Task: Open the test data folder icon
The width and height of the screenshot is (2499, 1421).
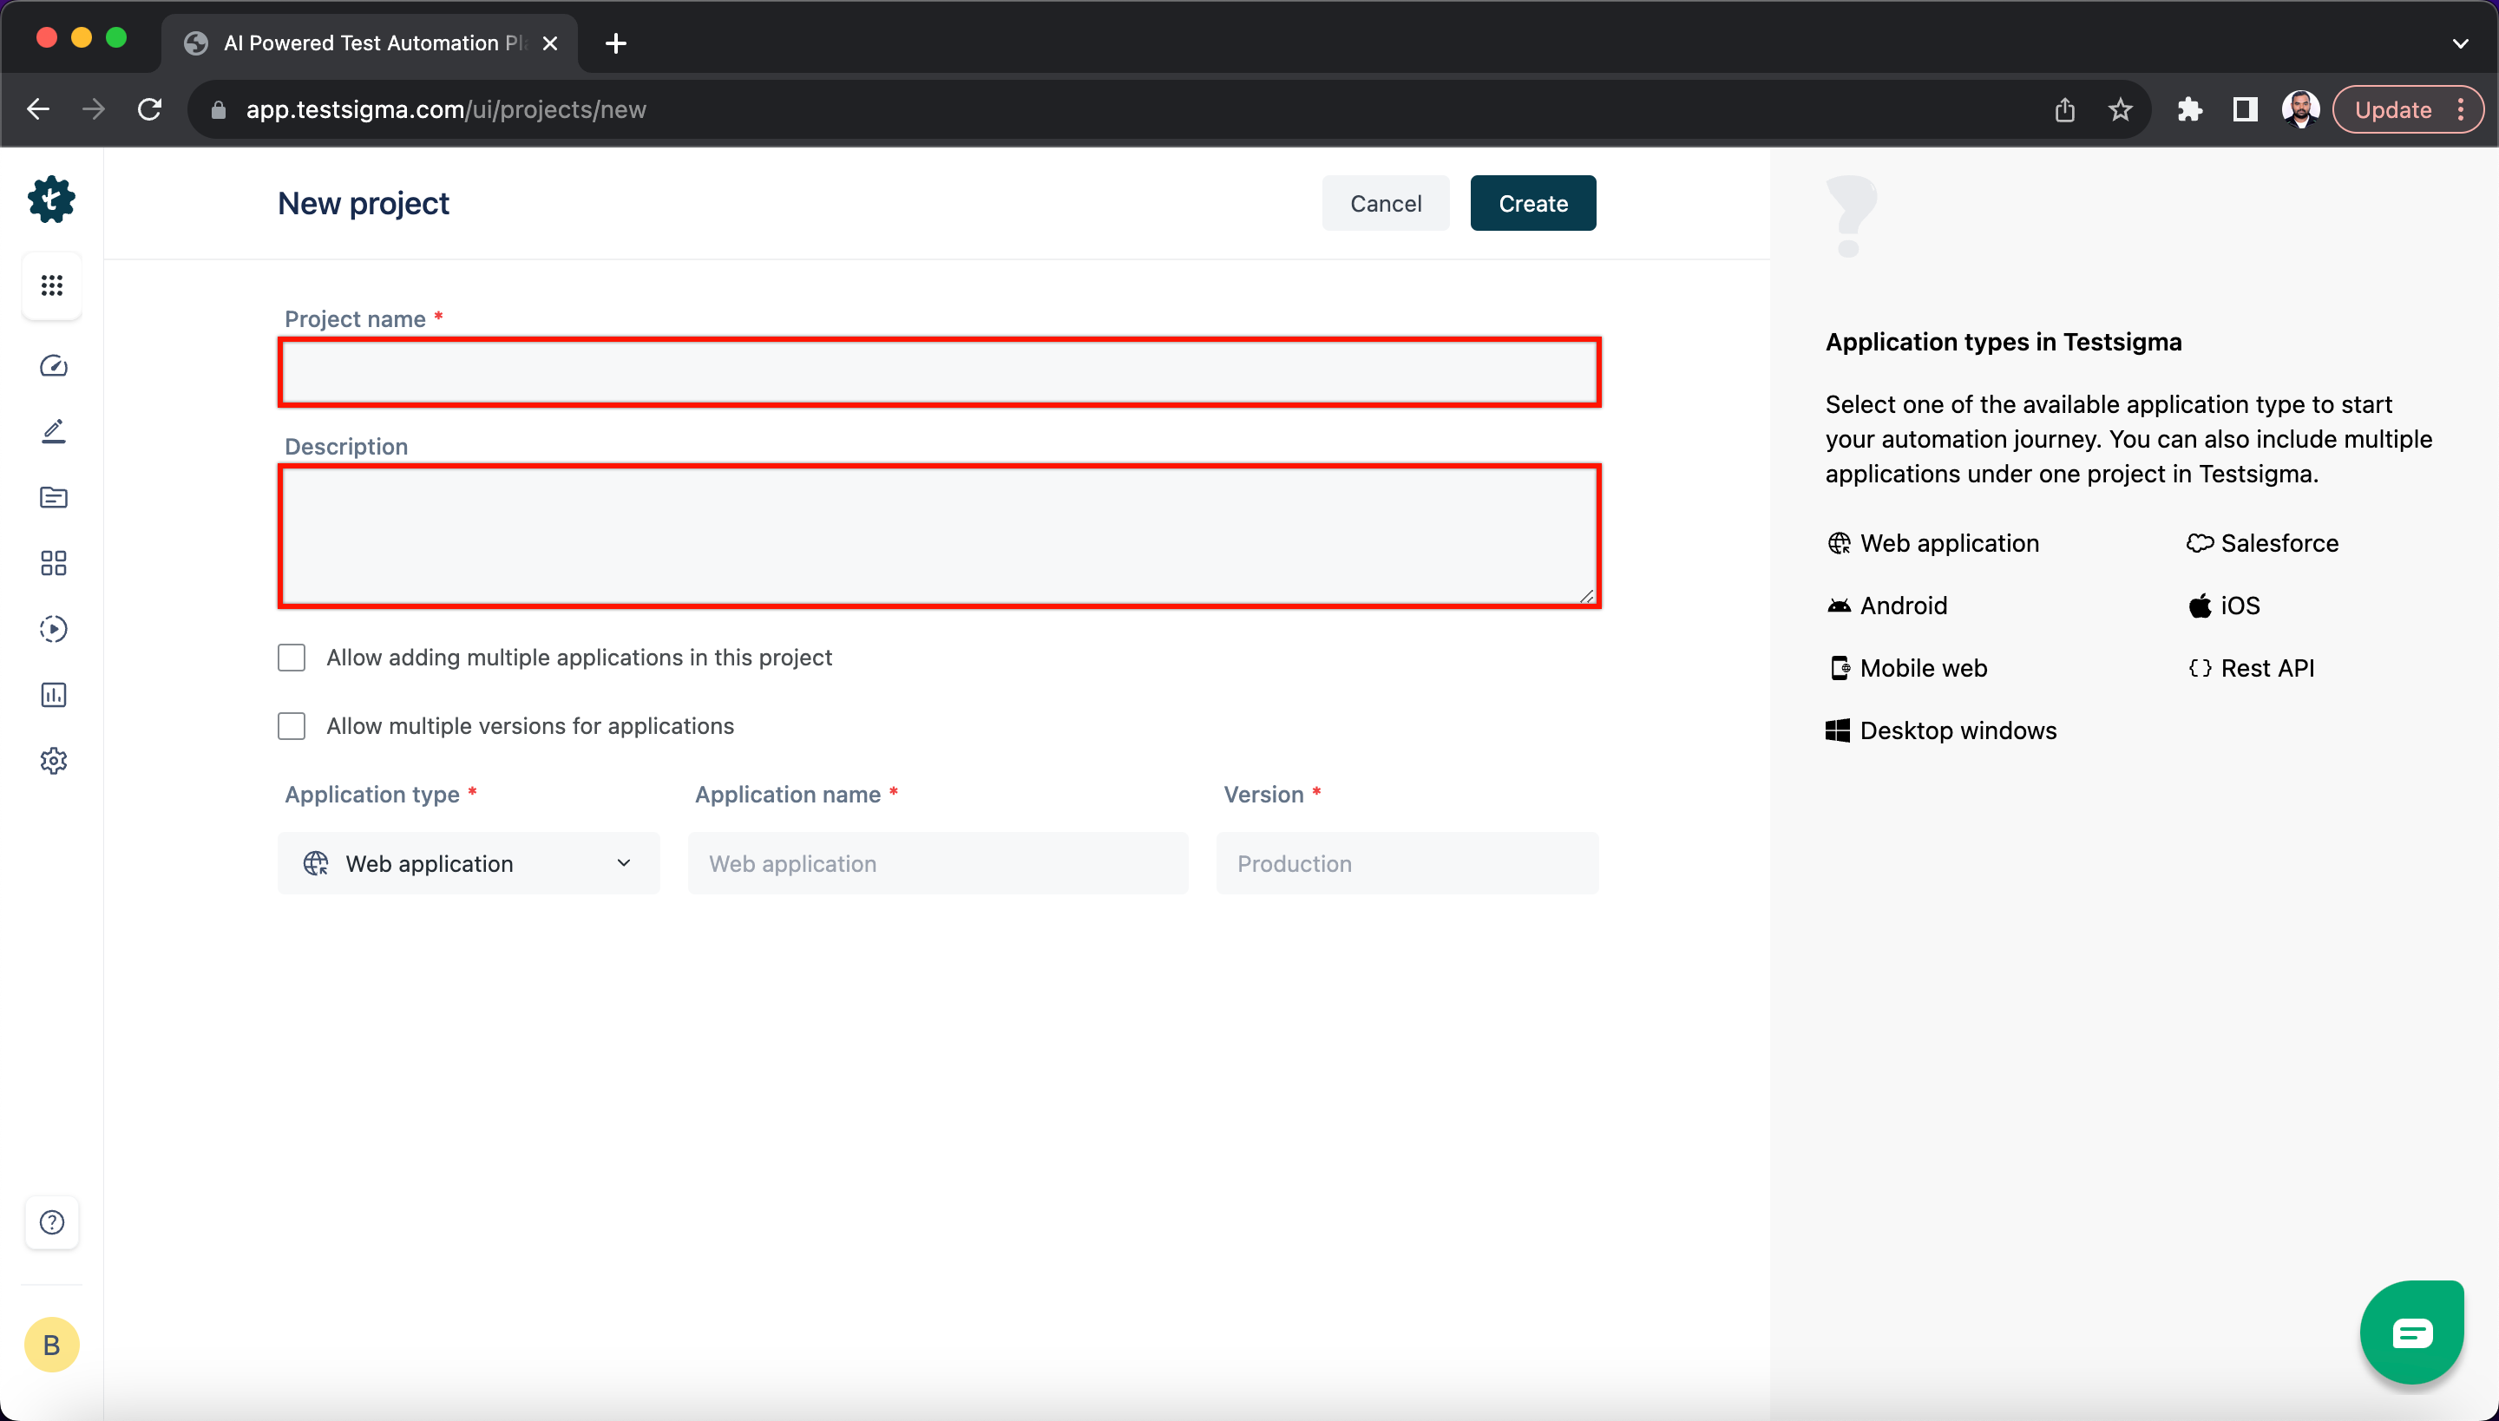Action: (54, 497)
